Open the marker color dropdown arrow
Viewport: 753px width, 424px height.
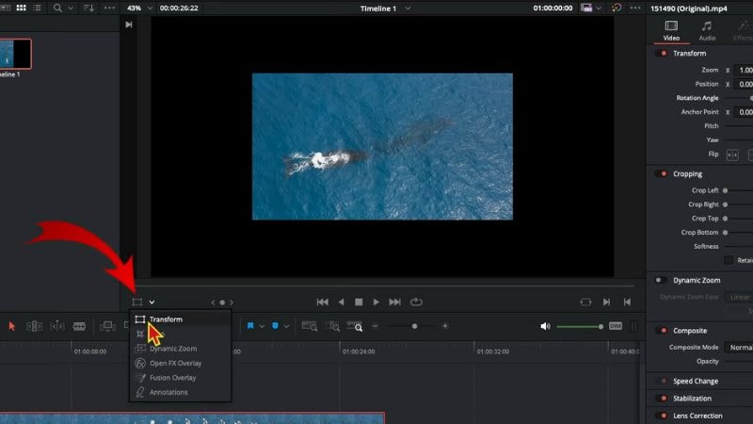pos(287,326)
